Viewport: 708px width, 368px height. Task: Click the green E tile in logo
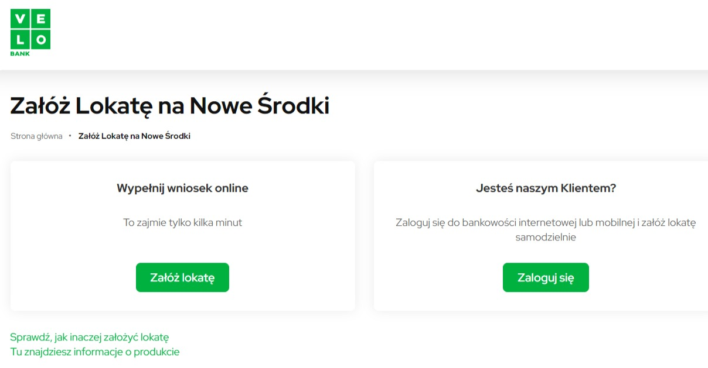pyautogui.click(x=41, y=19)
